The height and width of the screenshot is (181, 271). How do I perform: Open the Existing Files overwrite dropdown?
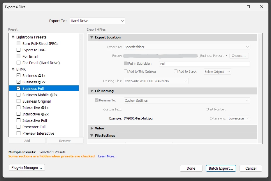156,81
